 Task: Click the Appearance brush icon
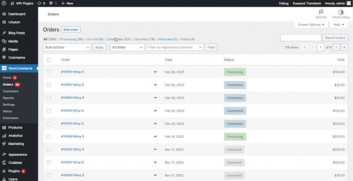pyautogui.click(x=4, y=155)
